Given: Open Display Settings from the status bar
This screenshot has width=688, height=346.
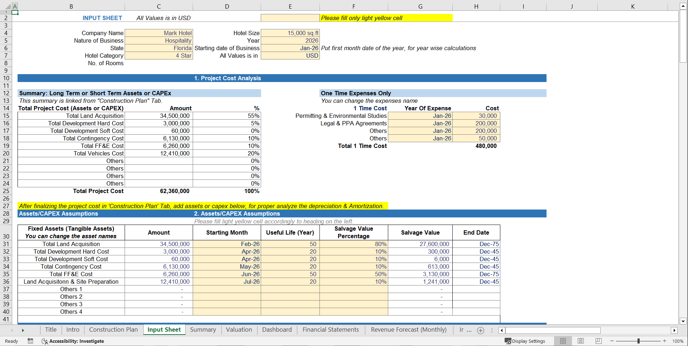Looking at the screenshot, I should pyautogui.click(x=525, y=341).
